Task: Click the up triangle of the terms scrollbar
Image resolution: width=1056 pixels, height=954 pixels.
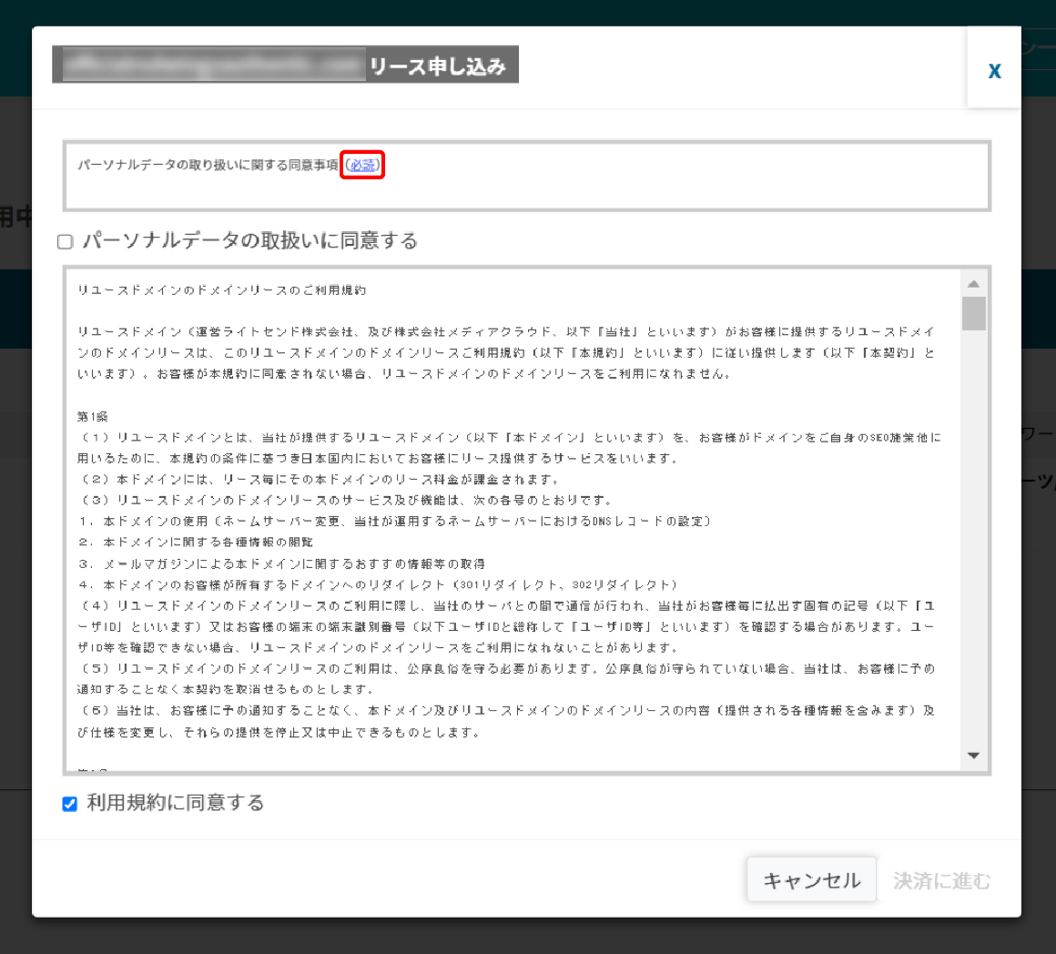Action: pos(973,282)
